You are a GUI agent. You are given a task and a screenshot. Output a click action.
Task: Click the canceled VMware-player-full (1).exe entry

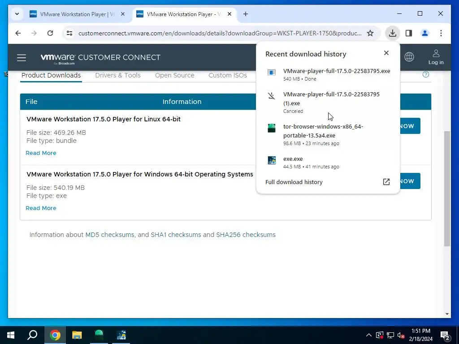point(328,102)
